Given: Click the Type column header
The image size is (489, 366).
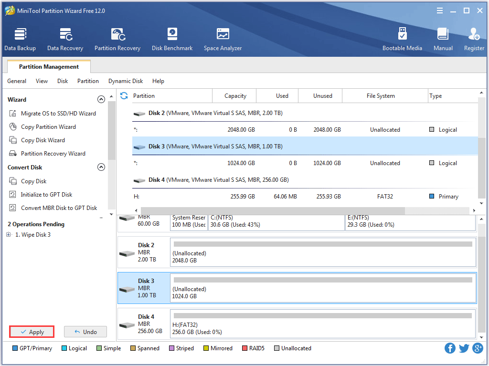Looking at the screenshot, I should click(x=453, y=96).
